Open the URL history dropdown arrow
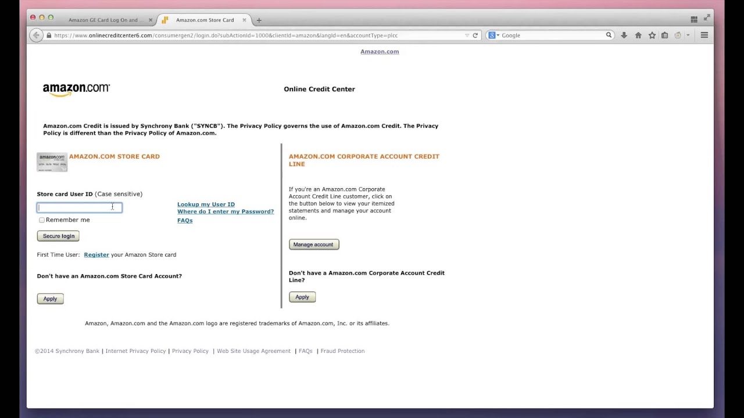744x418 pixels. [x=467, y=35]
